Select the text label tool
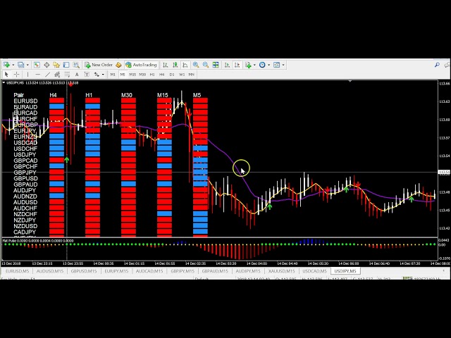 point(87,74)
